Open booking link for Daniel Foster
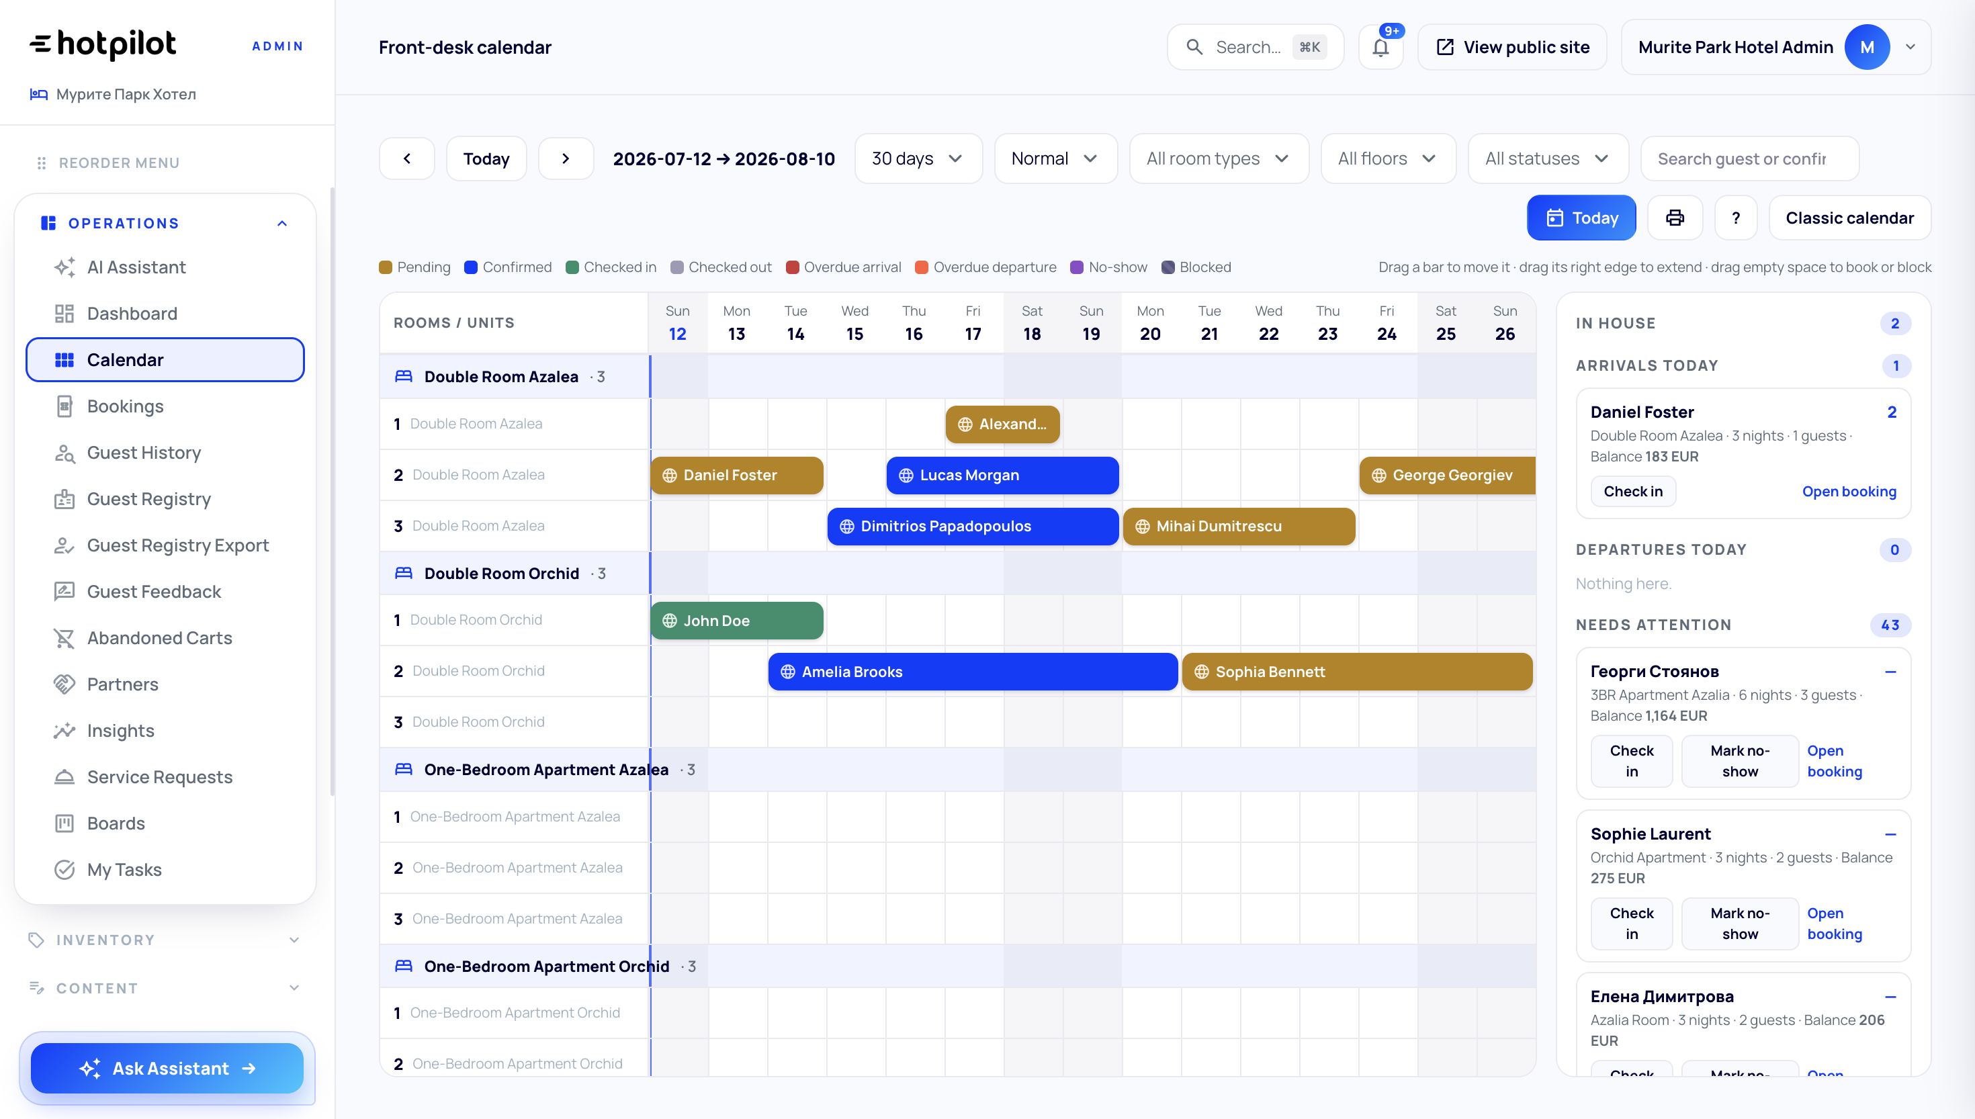Image resolution: width=1975 pixels, height=1119 pixels. tap(1848, 492)
